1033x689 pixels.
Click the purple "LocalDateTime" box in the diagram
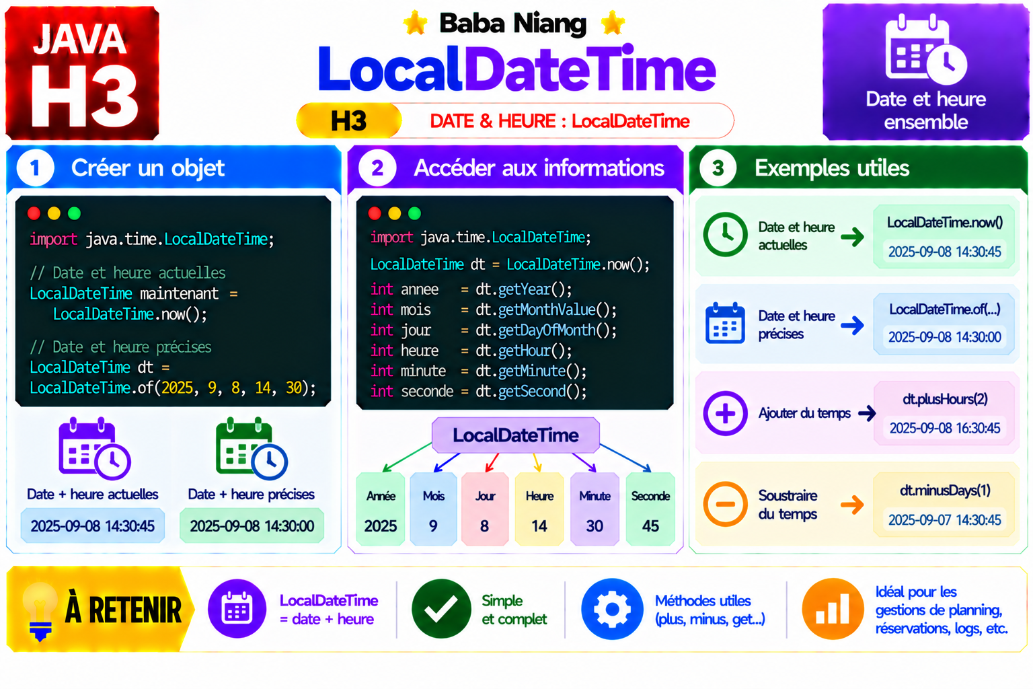516,435
